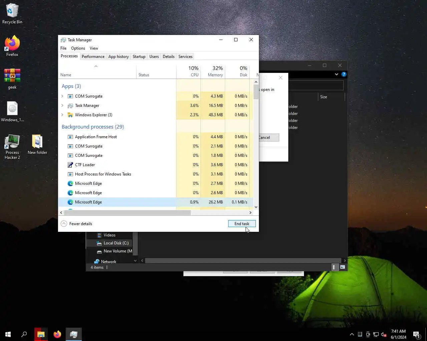Click the Task Manager app row icon
Screen dimensions: 427x341
[x=70, y=106]
